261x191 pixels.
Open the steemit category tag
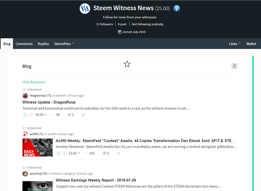tap(60, 95)
